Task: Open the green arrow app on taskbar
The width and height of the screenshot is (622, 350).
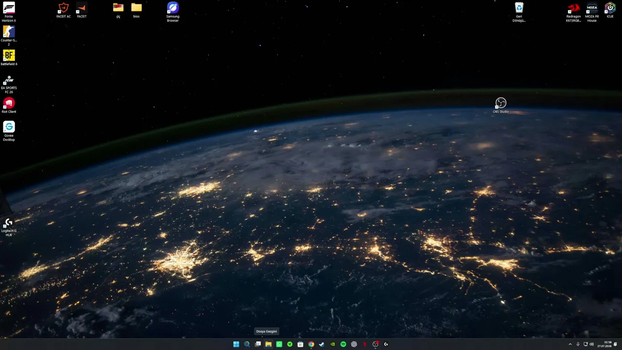Action: 290,344
